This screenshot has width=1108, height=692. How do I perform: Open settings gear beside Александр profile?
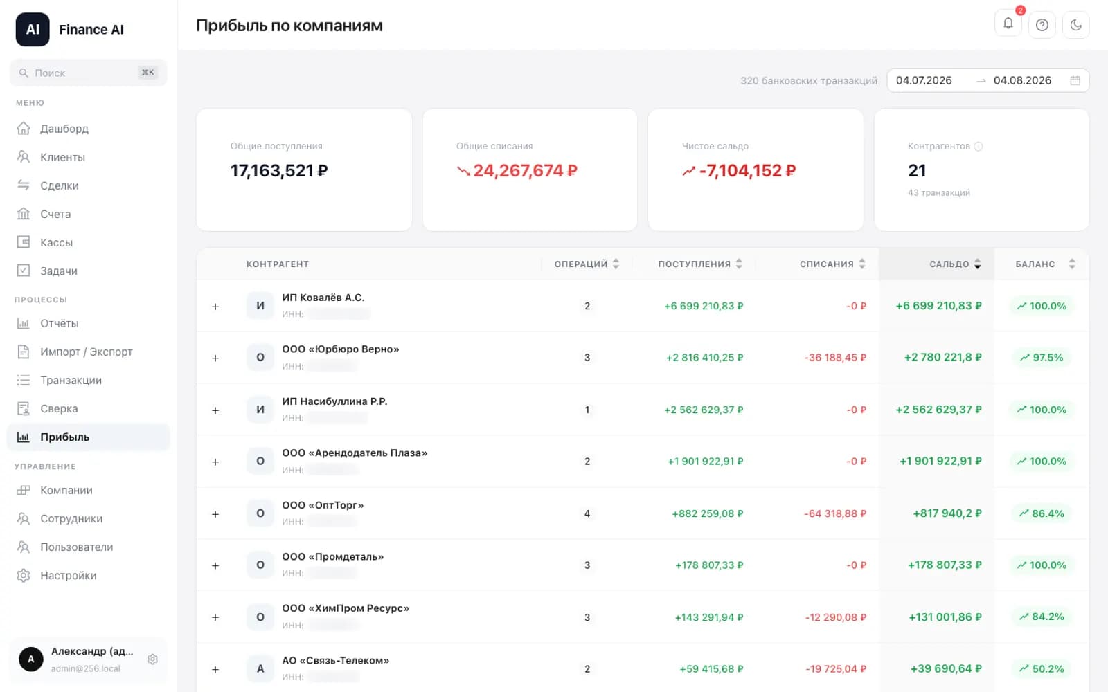tap(153, 659)
